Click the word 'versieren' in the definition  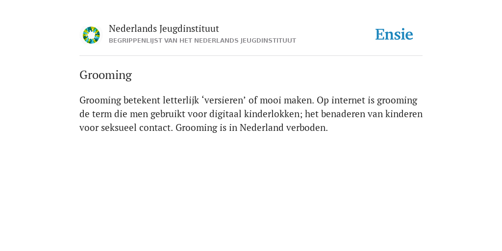coord(224,100)
